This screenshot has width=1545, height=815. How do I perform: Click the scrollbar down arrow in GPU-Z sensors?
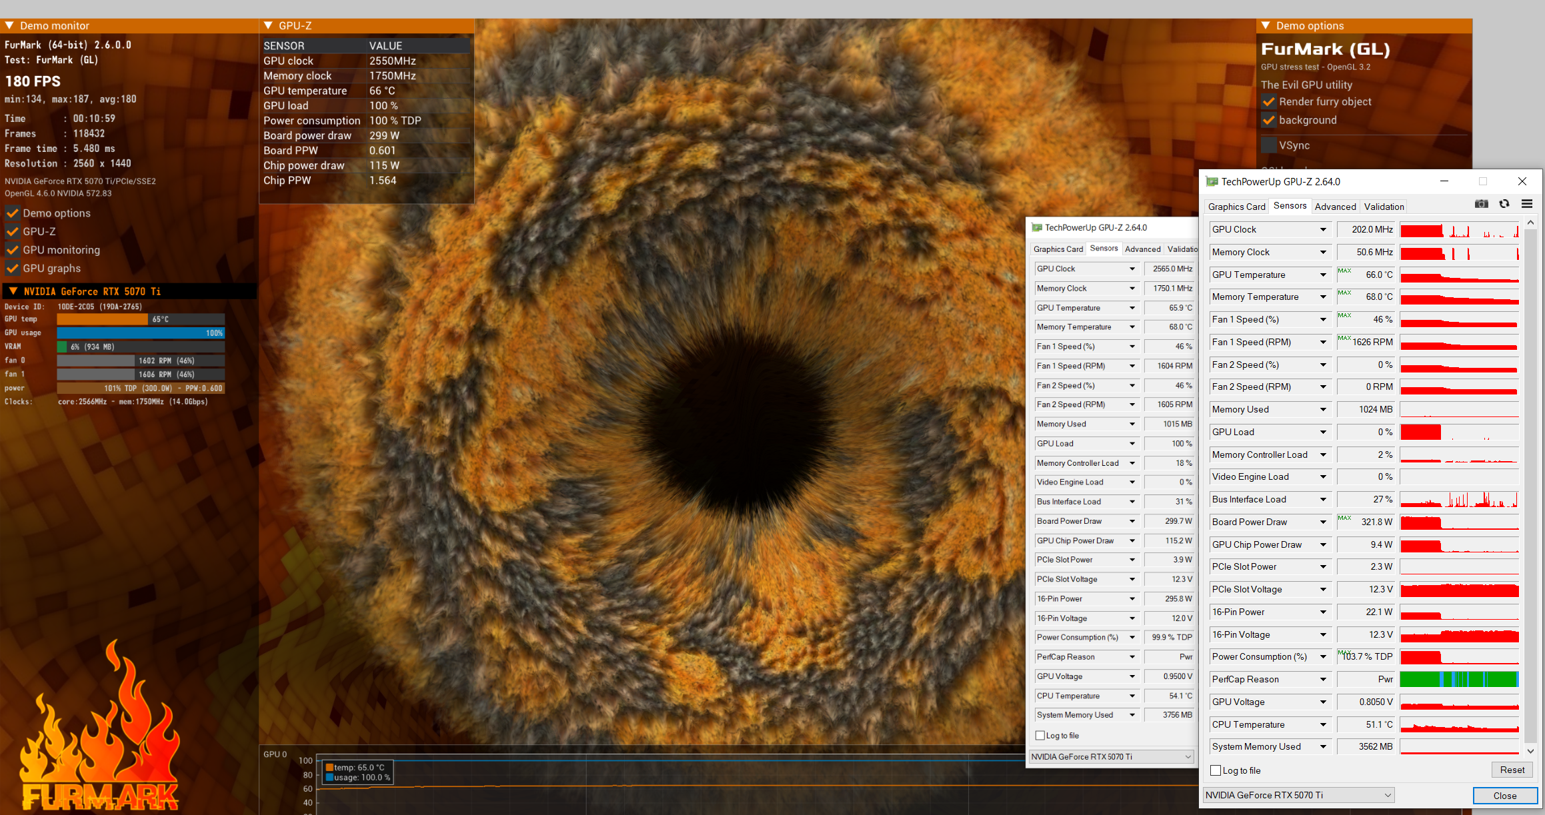coord(1530,751)
